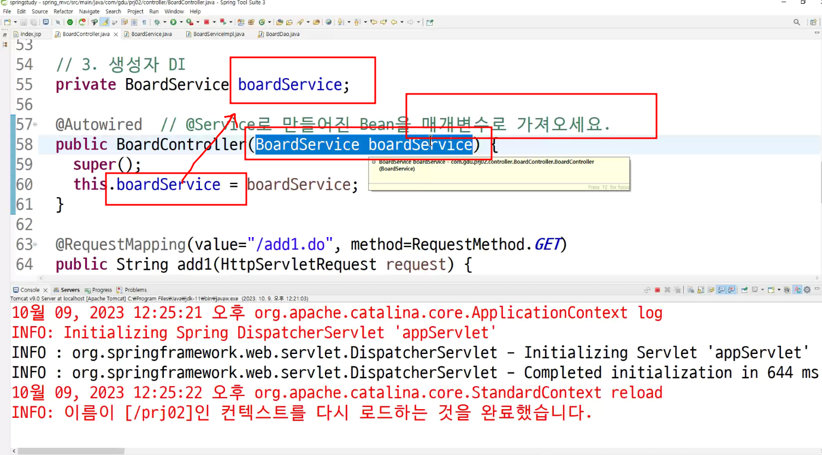Toggle Mark Occurrences highlighter in toolbar
Image resolution: width=822 pixels, height=455 pixels.
tap(104, 22)
